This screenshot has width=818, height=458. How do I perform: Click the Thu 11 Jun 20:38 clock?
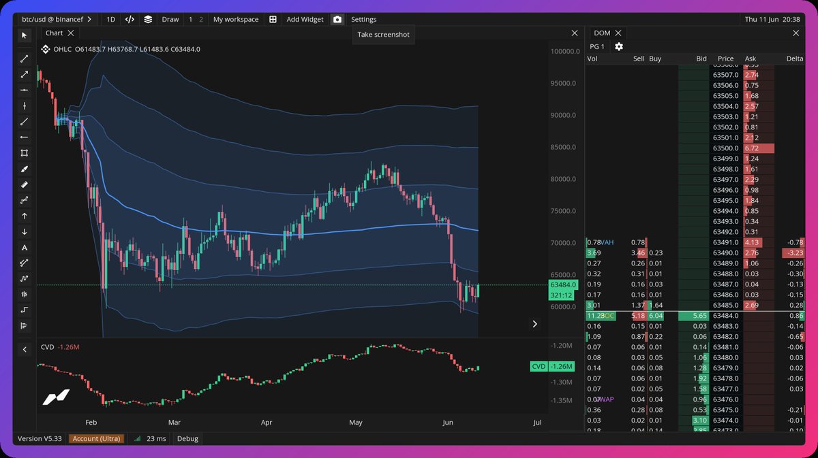pyautogui.click(x=774, y=19)
